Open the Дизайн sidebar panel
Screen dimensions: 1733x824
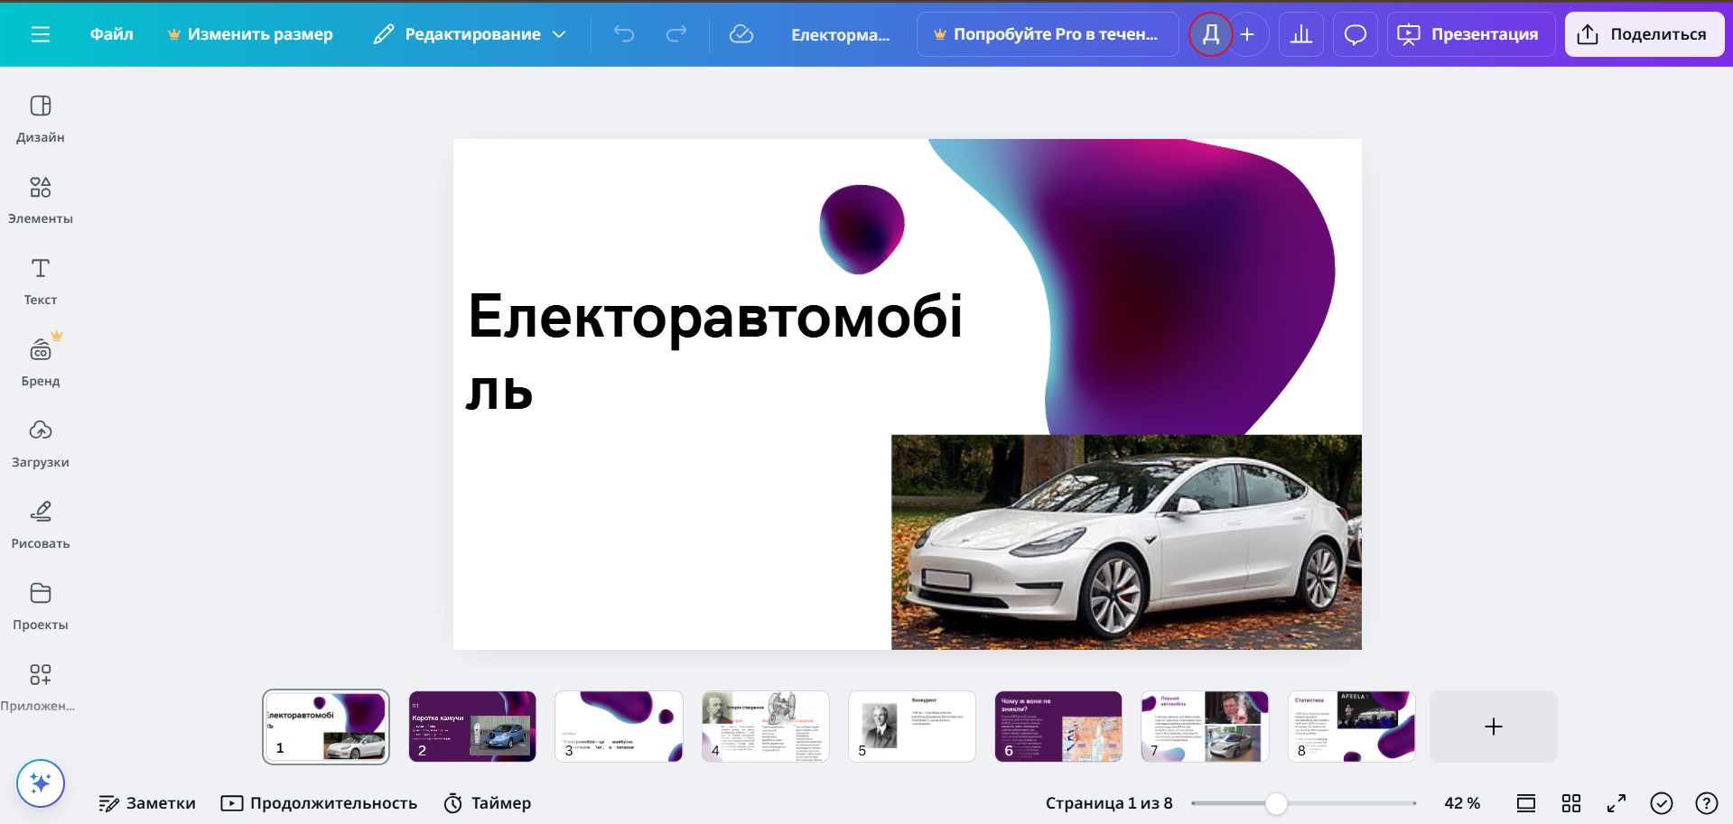(x=41, y=118)
